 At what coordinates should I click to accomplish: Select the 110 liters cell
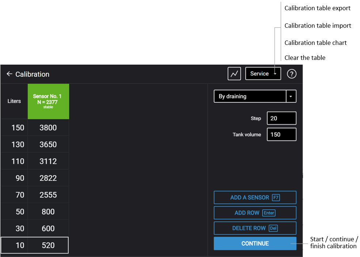[14, 161]
